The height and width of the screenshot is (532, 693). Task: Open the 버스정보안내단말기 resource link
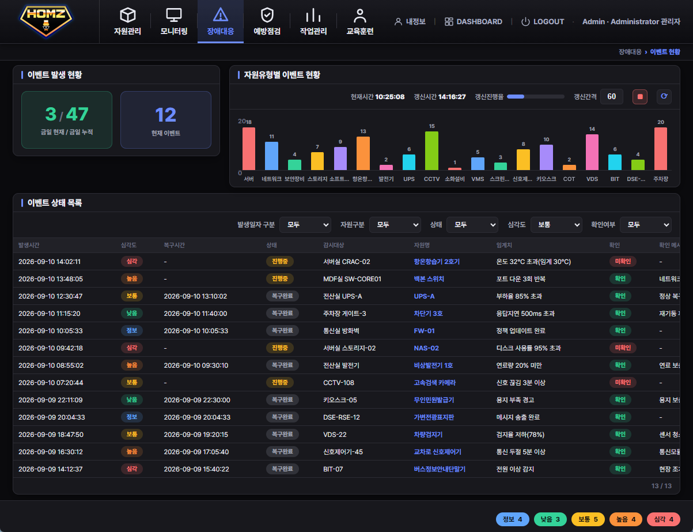(x=440, y=469)
